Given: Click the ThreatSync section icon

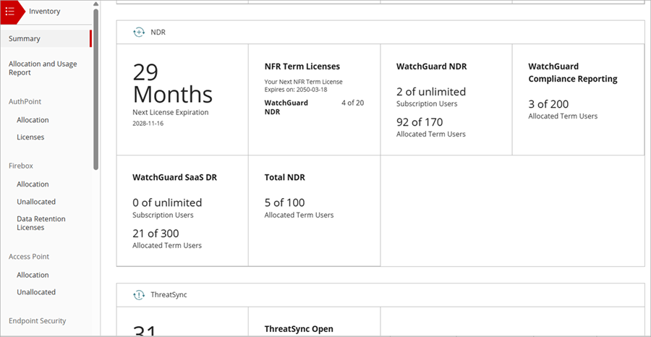Looking at the screenshot, I should [139, 295].
